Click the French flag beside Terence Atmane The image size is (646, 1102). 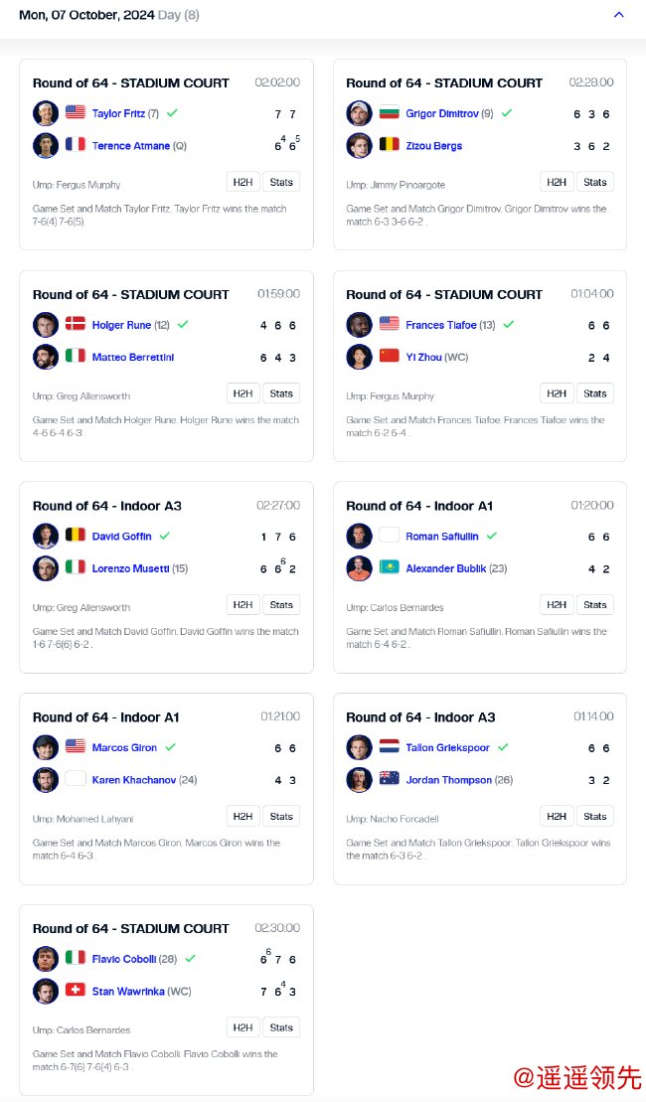click(x=76, y=145)
